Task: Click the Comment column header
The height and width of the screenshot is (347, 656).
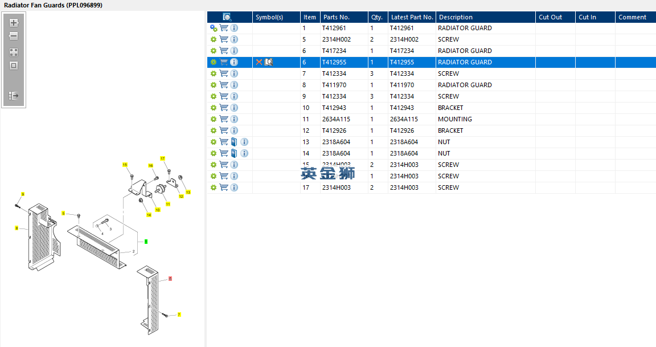Action: pos(635,17)
